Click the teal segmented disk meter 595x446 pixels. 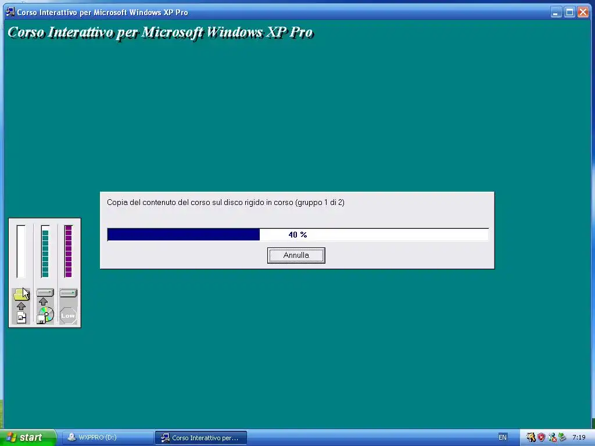[45, 251]
